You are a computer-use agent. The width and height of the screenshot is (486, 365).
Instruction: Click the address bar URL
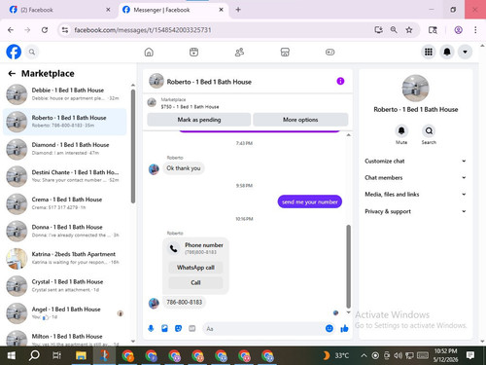click(143, 30)
